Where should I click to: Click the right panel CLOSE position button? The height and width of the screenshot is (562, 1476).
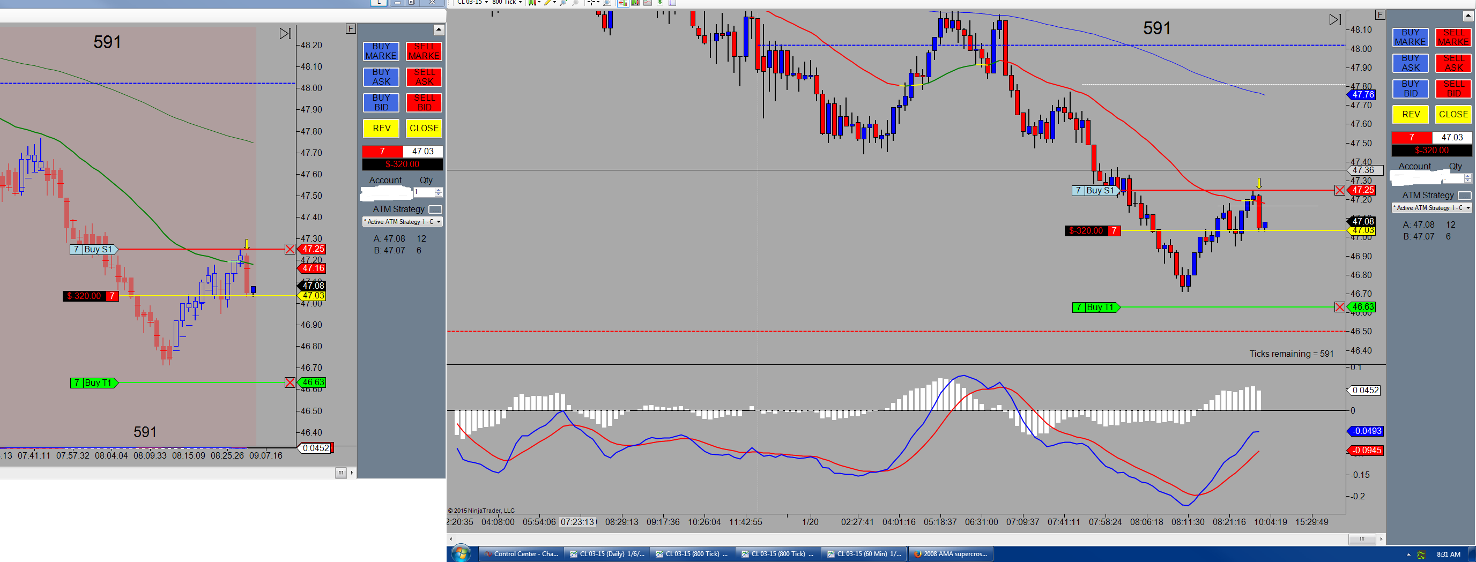pyautogui.click(x=1453, y=114)
